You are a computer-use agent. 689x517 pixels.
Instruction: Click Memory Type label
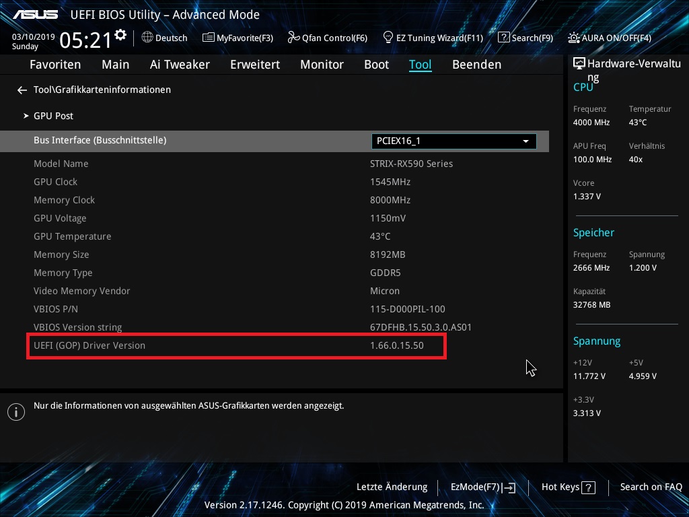click(63, 273)
